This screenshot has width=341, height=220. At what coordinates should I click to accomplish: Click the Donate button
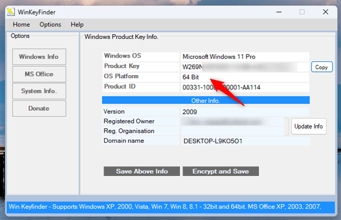coord(39,109)
